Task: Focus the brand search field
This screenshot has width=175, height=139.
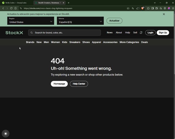Action: (65, 33)
